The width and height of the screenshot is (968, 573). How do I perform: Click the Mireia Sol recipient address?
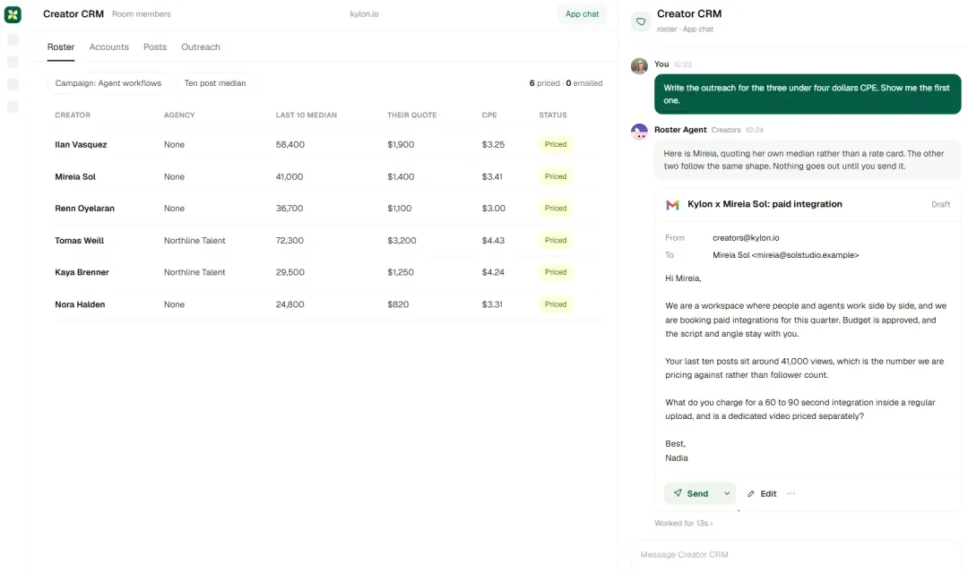(785, 255)
